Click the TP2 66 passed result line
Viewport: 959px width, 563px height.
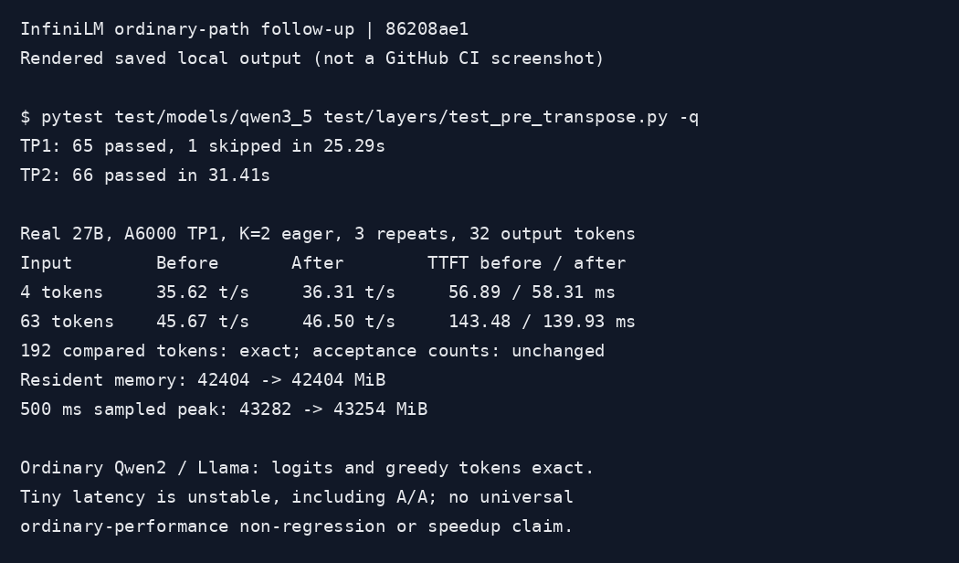(x=145, y=175)
